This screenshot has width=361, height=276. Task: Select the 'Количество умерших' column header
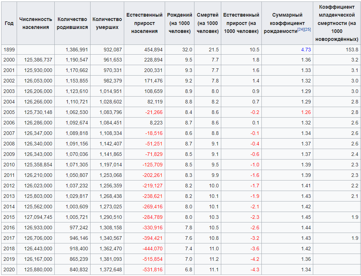(x=107, y=23)
